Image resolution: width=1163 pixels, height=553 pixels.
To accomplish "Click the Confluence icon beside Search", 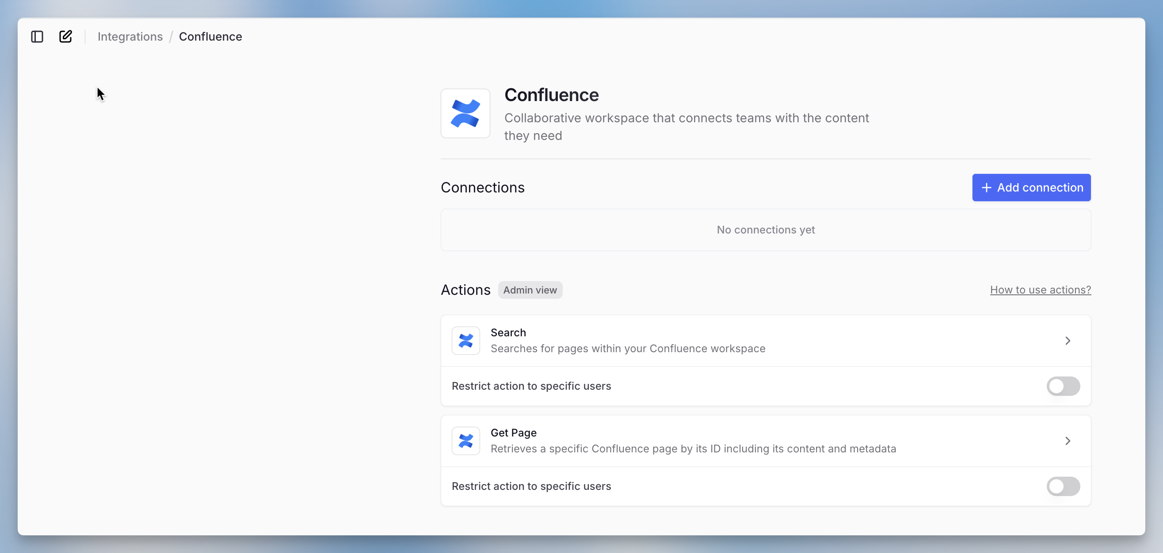I will pos(465,341).
